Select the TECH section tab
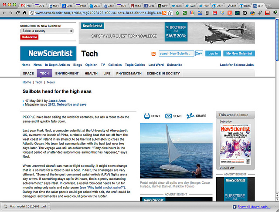This screenshot has width=279, height=212. [44, 74]
